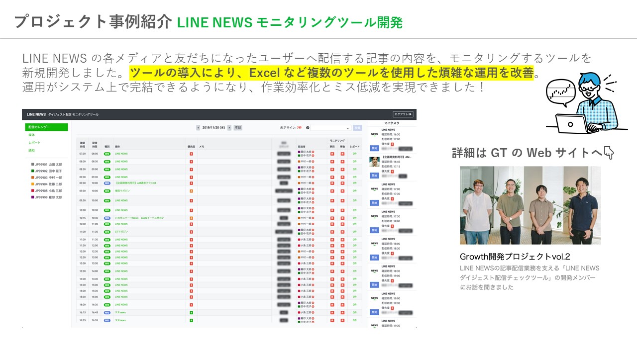
Task: Click the 優先度 column header
Action: tap(191, 147)
